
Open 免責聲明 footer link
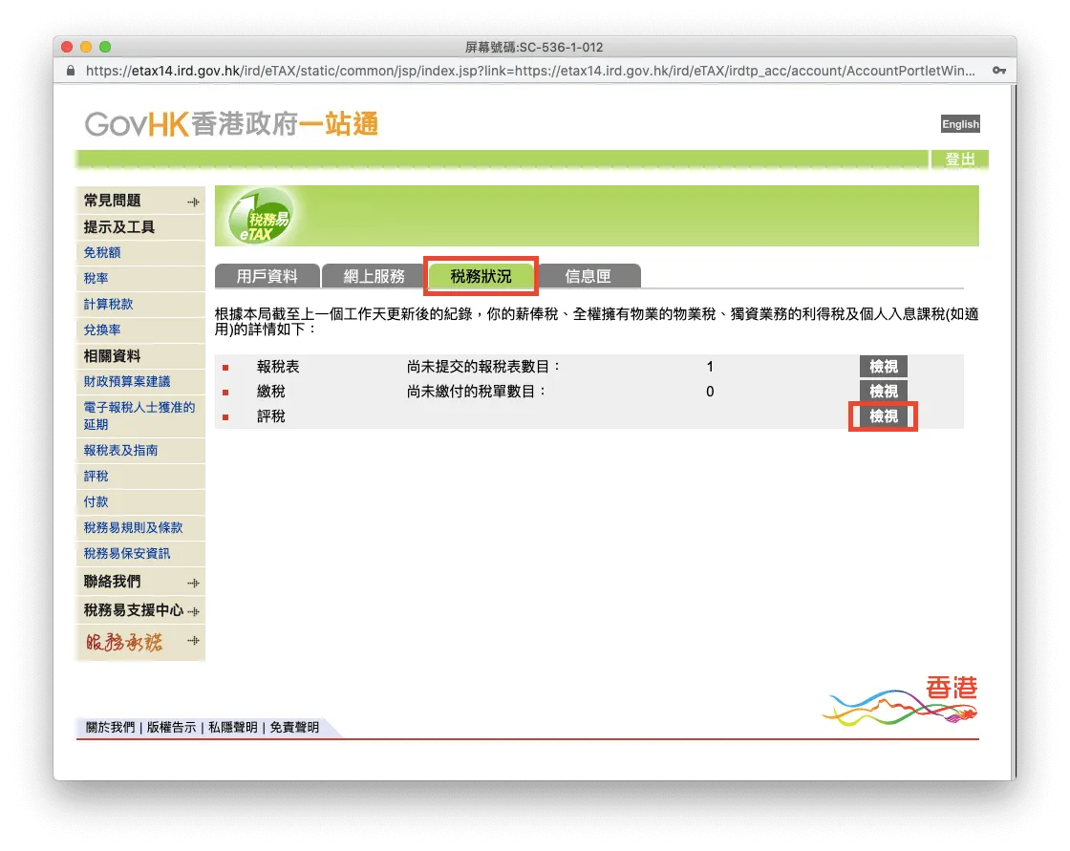point(294,728)
